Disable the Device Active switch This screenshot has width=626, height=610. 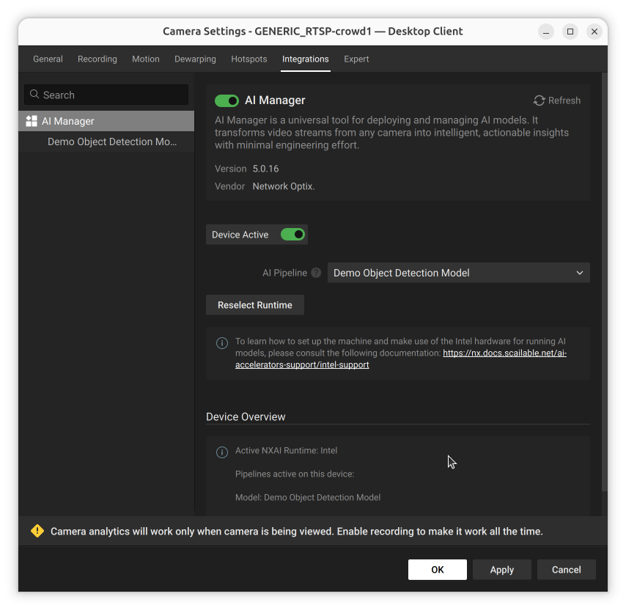click(x=292, y=235)
